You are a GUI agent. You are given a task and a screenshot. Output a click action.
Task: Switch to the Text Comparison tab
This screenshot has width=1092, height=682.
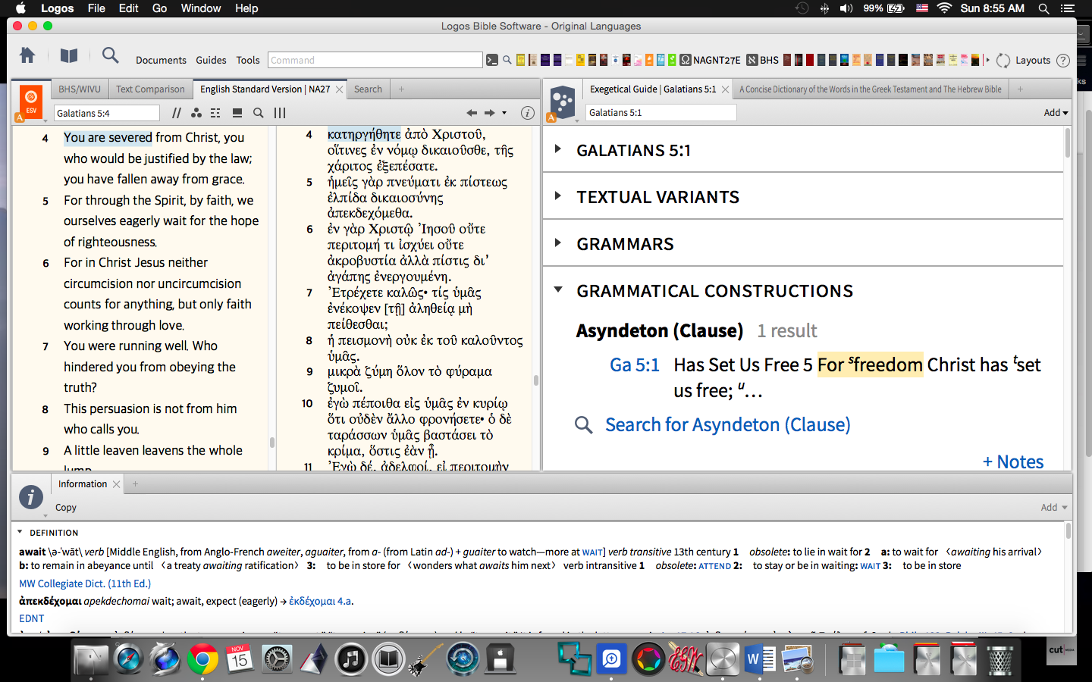click(150, 89)
